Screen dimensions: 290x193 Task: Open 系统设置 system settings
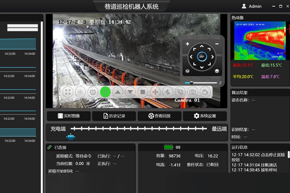[x=205, y=116]
